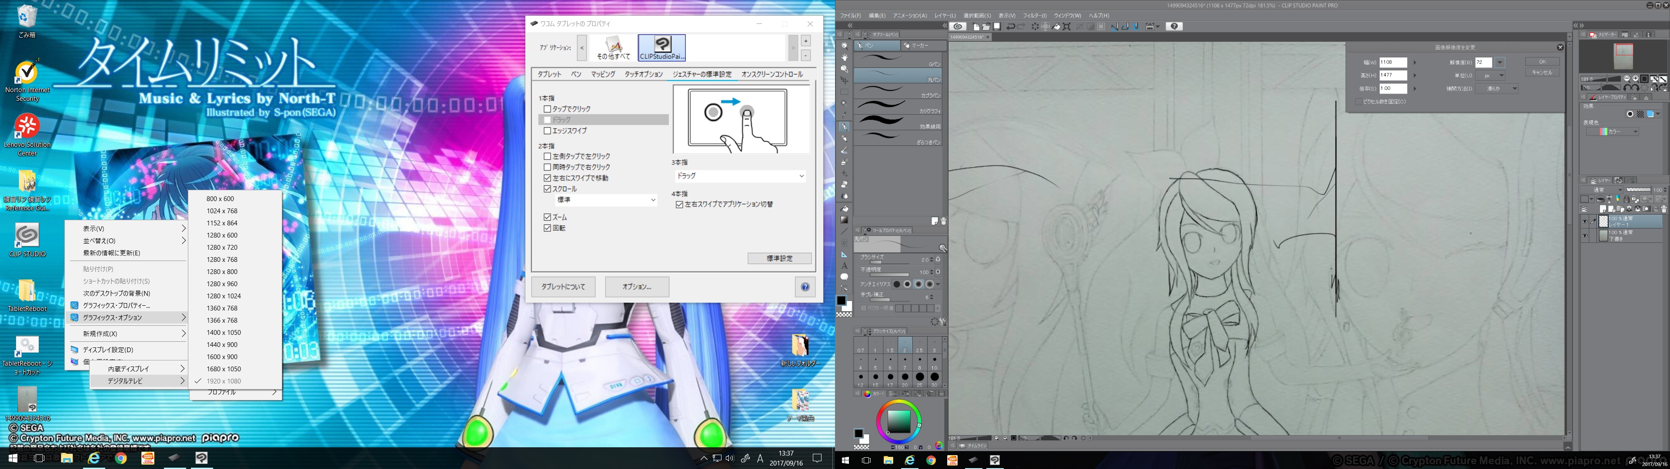The height and width of the screenshot is (469, 1670).
Task: Click the New document icon in command bar
Action: 976,26
